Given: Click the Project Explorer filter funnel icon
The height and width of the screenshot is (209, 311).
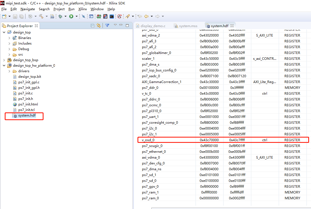Looking at the screenshot, I should [107, 25].
